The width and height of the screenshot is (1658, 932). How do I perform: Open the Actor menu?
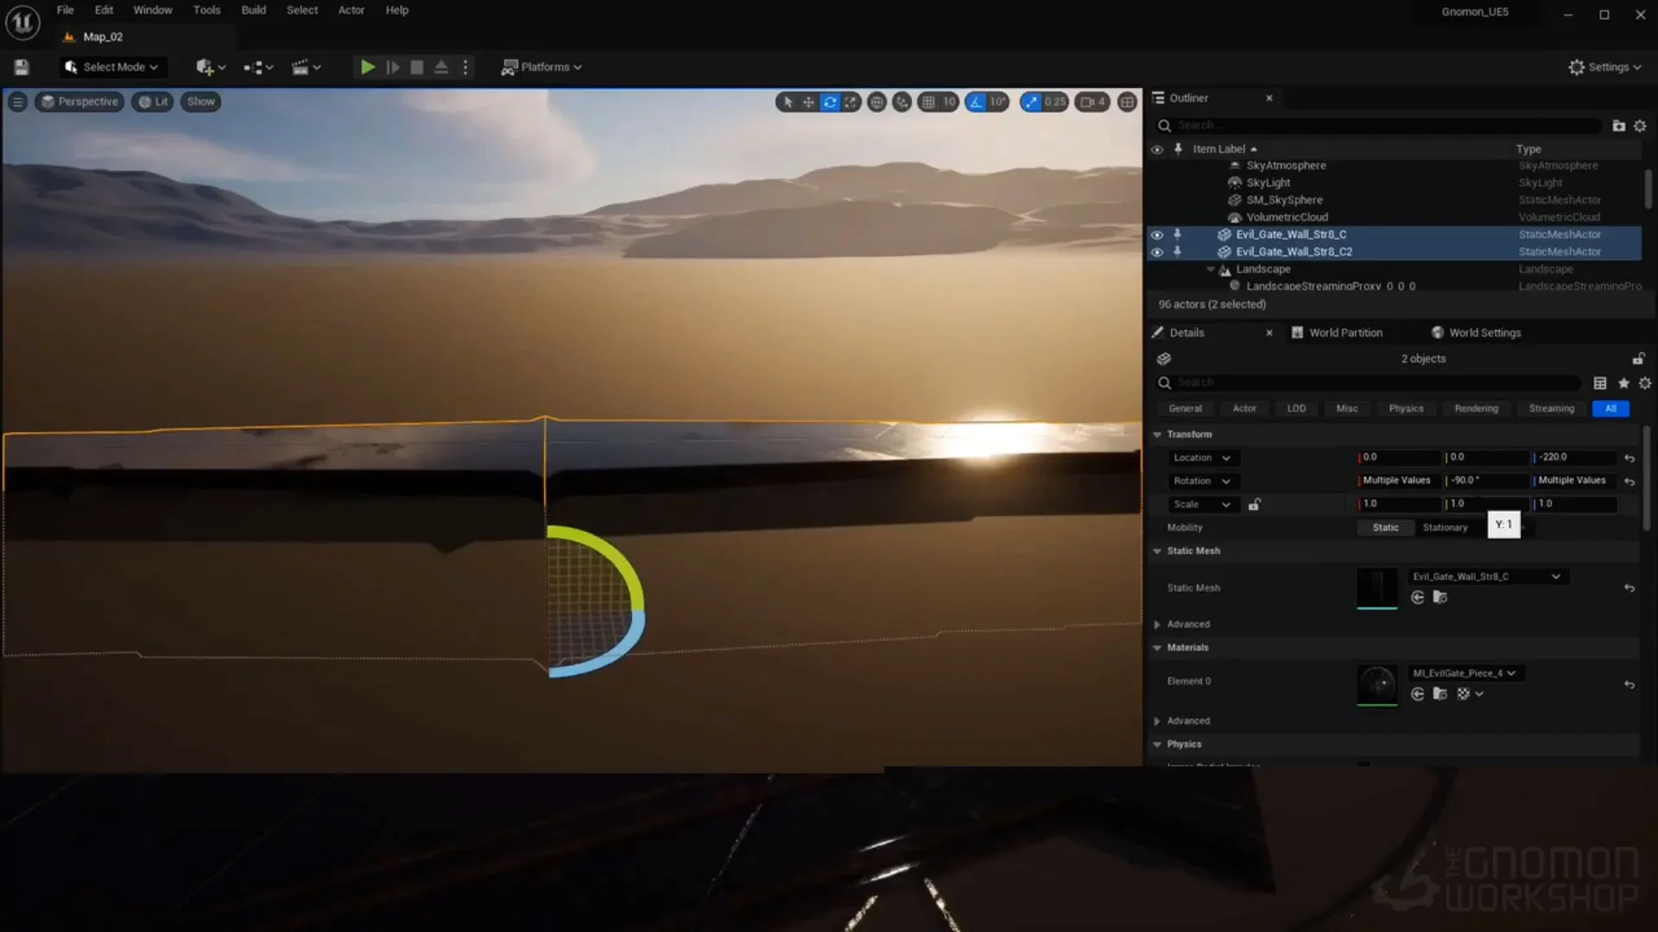pos(351,10)
